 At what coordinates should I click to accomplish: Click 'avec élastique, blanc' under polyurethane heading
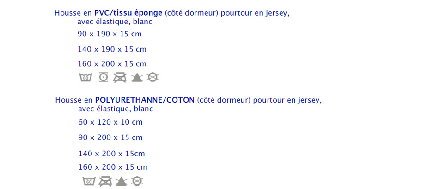click(x=116, y=109)
